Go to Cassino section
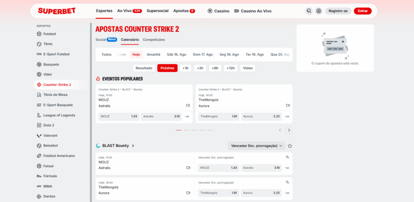This screenshot has height=202, width=414. [x=219, y=11]
